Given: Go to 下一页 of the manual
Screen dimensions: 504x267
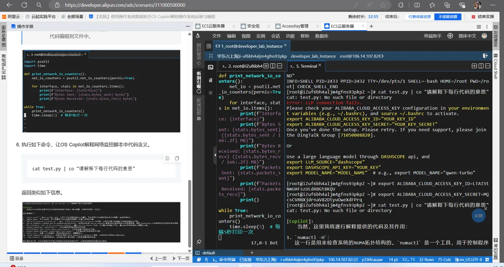Looking at the screenshot, I should 181,258.
